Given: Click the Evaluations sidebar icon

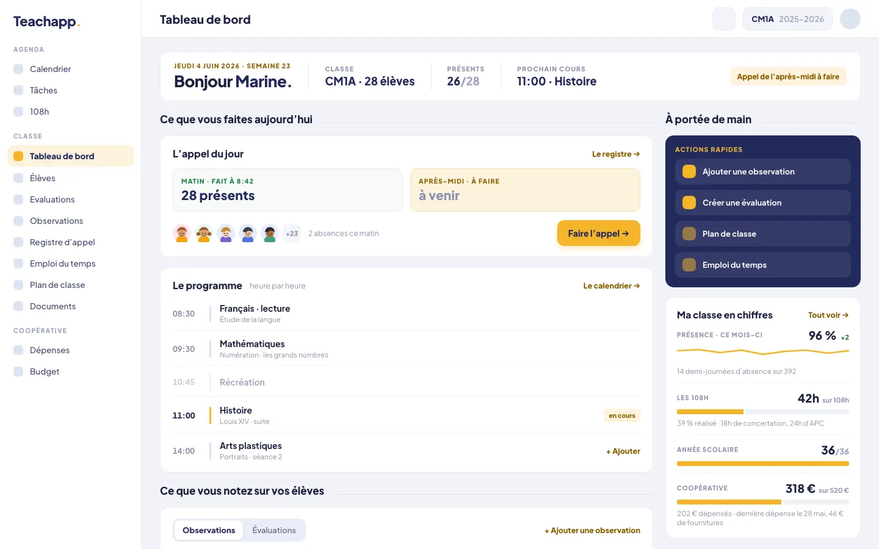Looking at the screenshot, I should (x=18, y=199).
